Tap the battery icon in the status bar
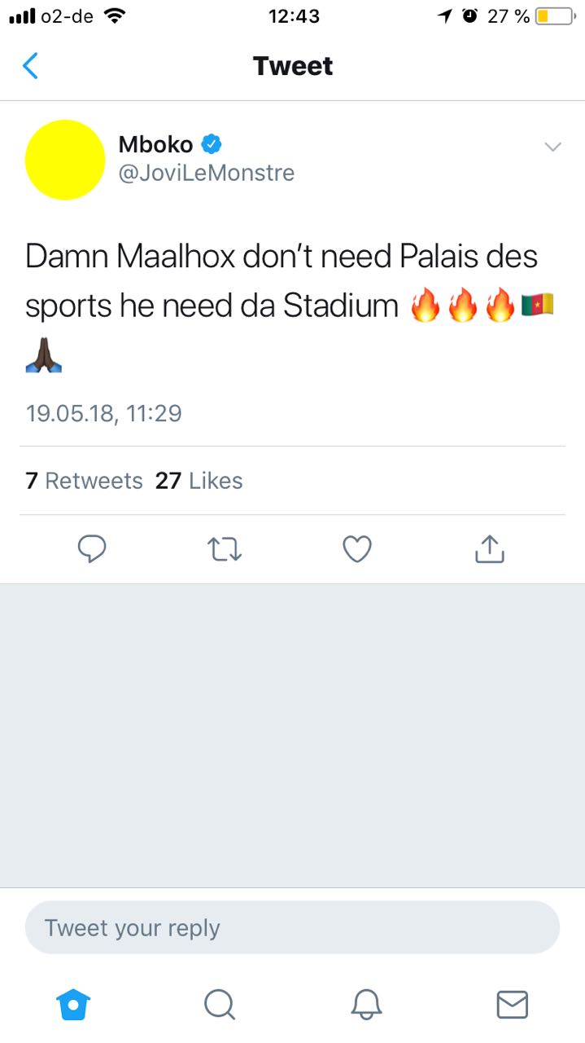Viewport: 585px width, 1043px height. [x=555, y=15]
